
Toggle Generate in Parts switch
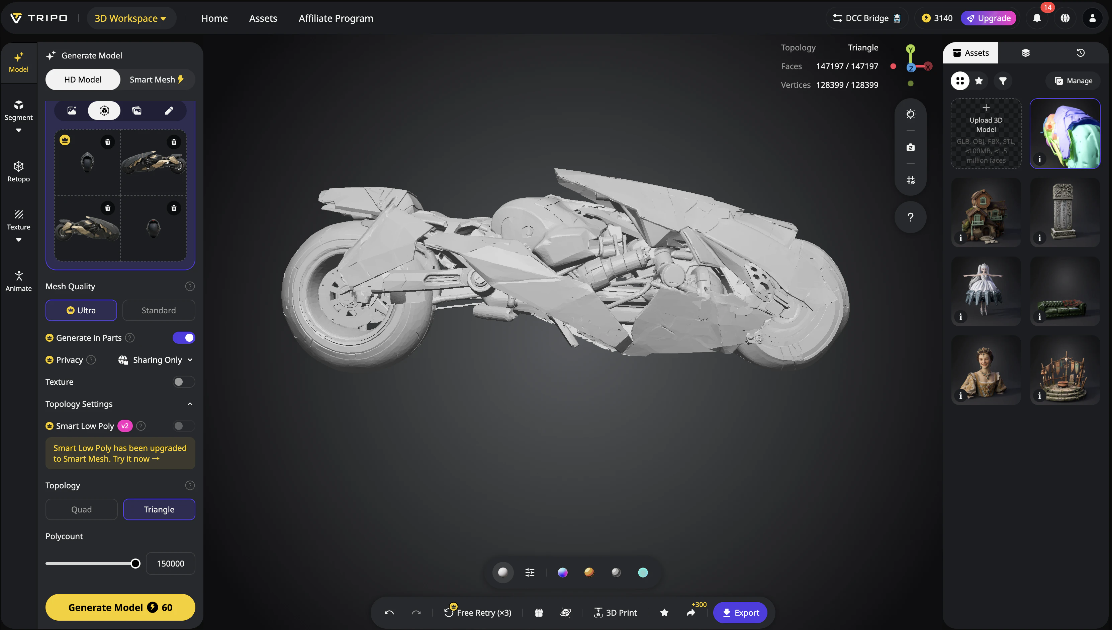coord(184,338)
